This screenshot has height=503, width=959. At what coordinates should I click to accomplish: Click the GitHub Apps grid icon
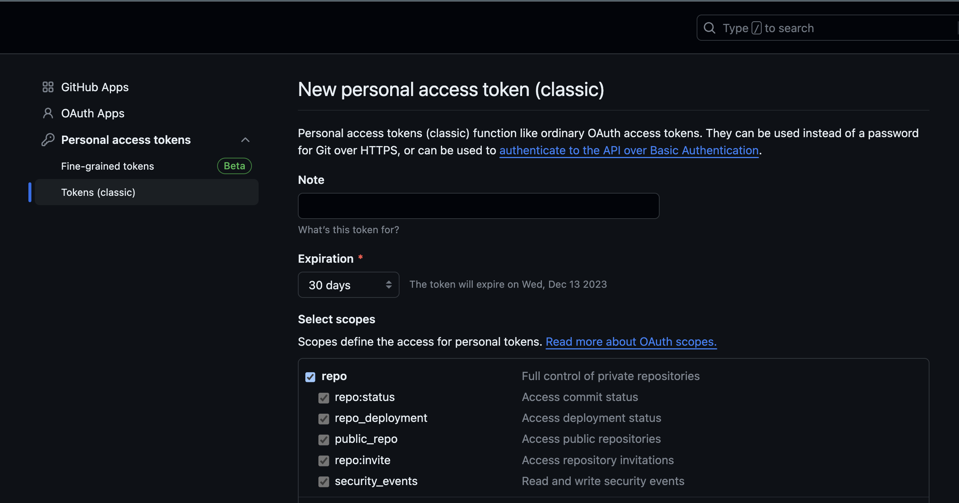[48, 87]
